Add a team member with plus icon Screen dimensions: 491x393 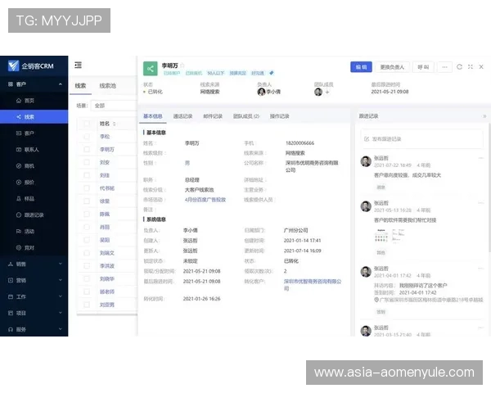pos(327,92)
